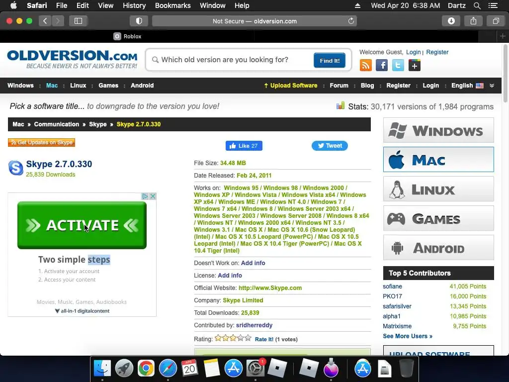Expand the language dropdown chevron
Image resolution: width=509 pixels, height=382 pixels.
pos(492,86)
